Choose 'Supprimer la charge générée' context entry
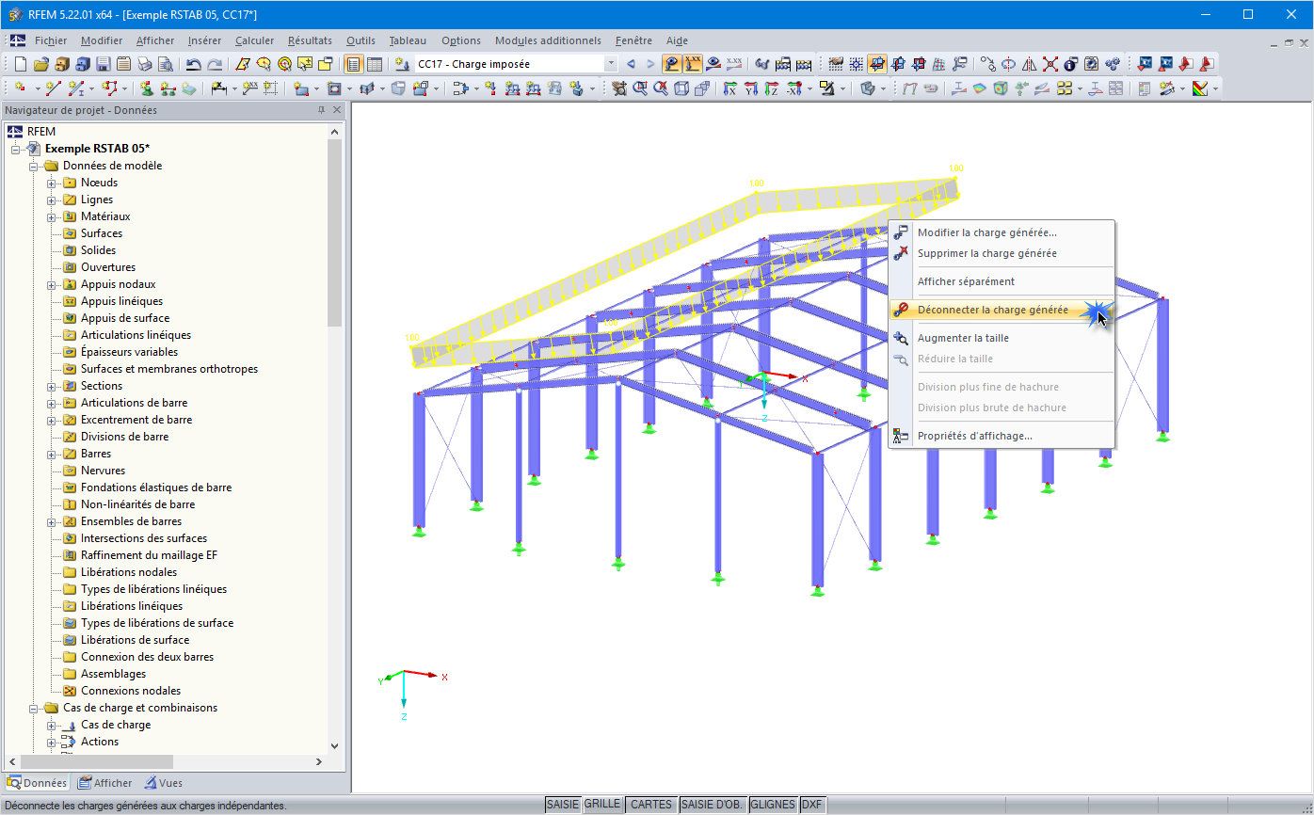Viewport: 1314px width, 815px height. point(1002,253)
